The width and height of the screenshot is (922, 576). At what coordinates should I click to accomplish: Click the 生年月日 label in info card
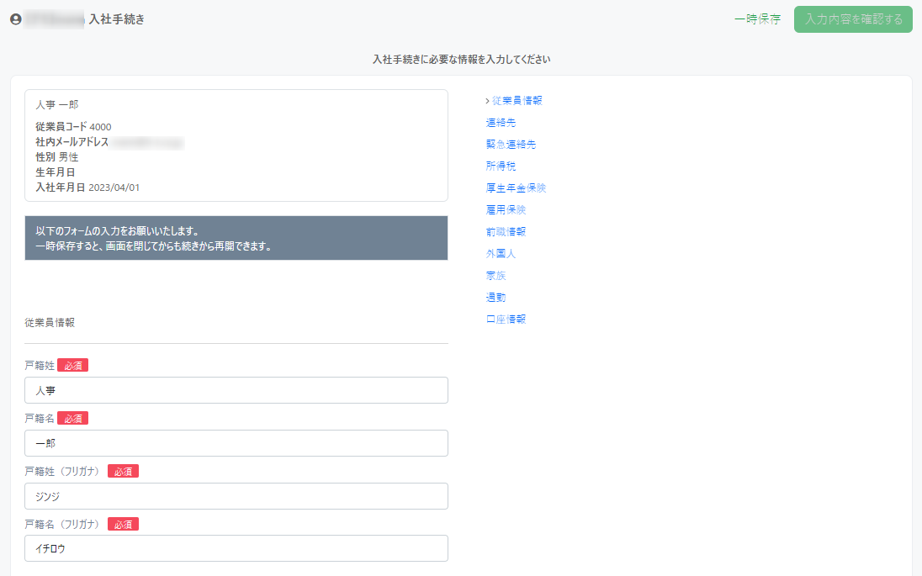click(x=56, y=172)
